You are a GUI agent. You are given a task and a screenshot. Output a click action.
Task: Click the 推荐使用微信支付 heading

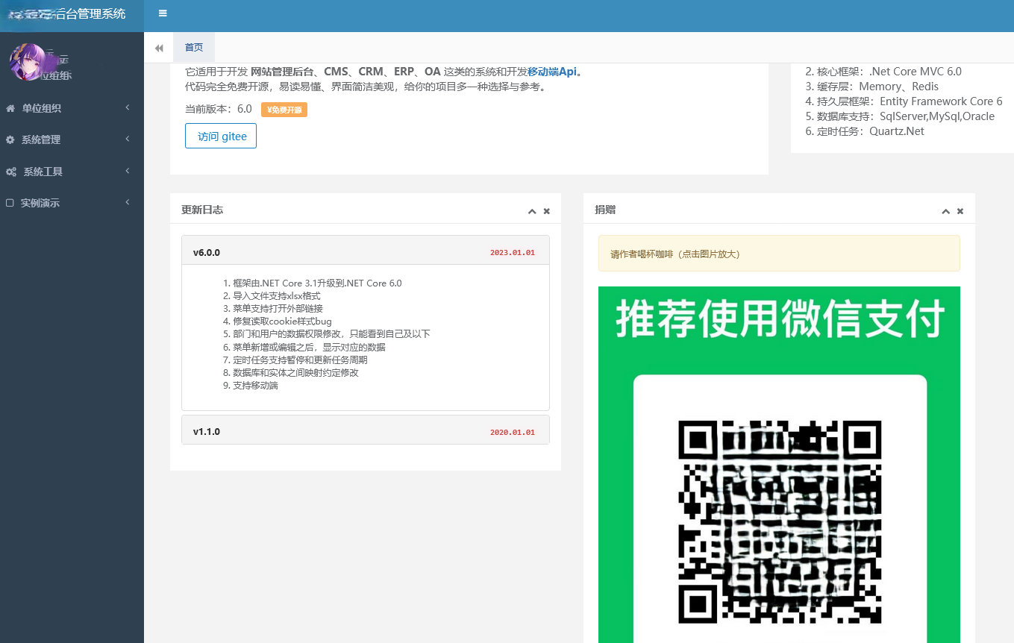pos(780,318)
